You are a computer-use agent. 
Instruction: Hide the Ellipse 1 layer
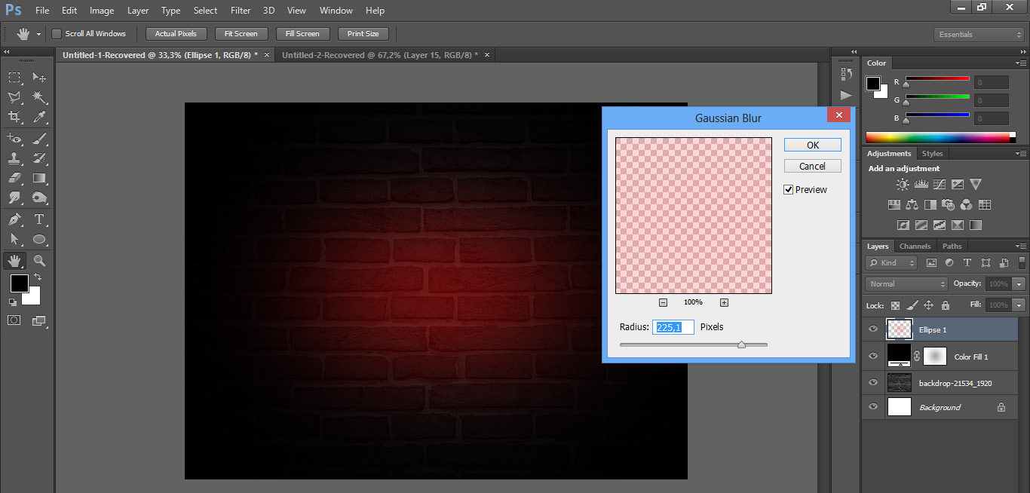[873, 329]
